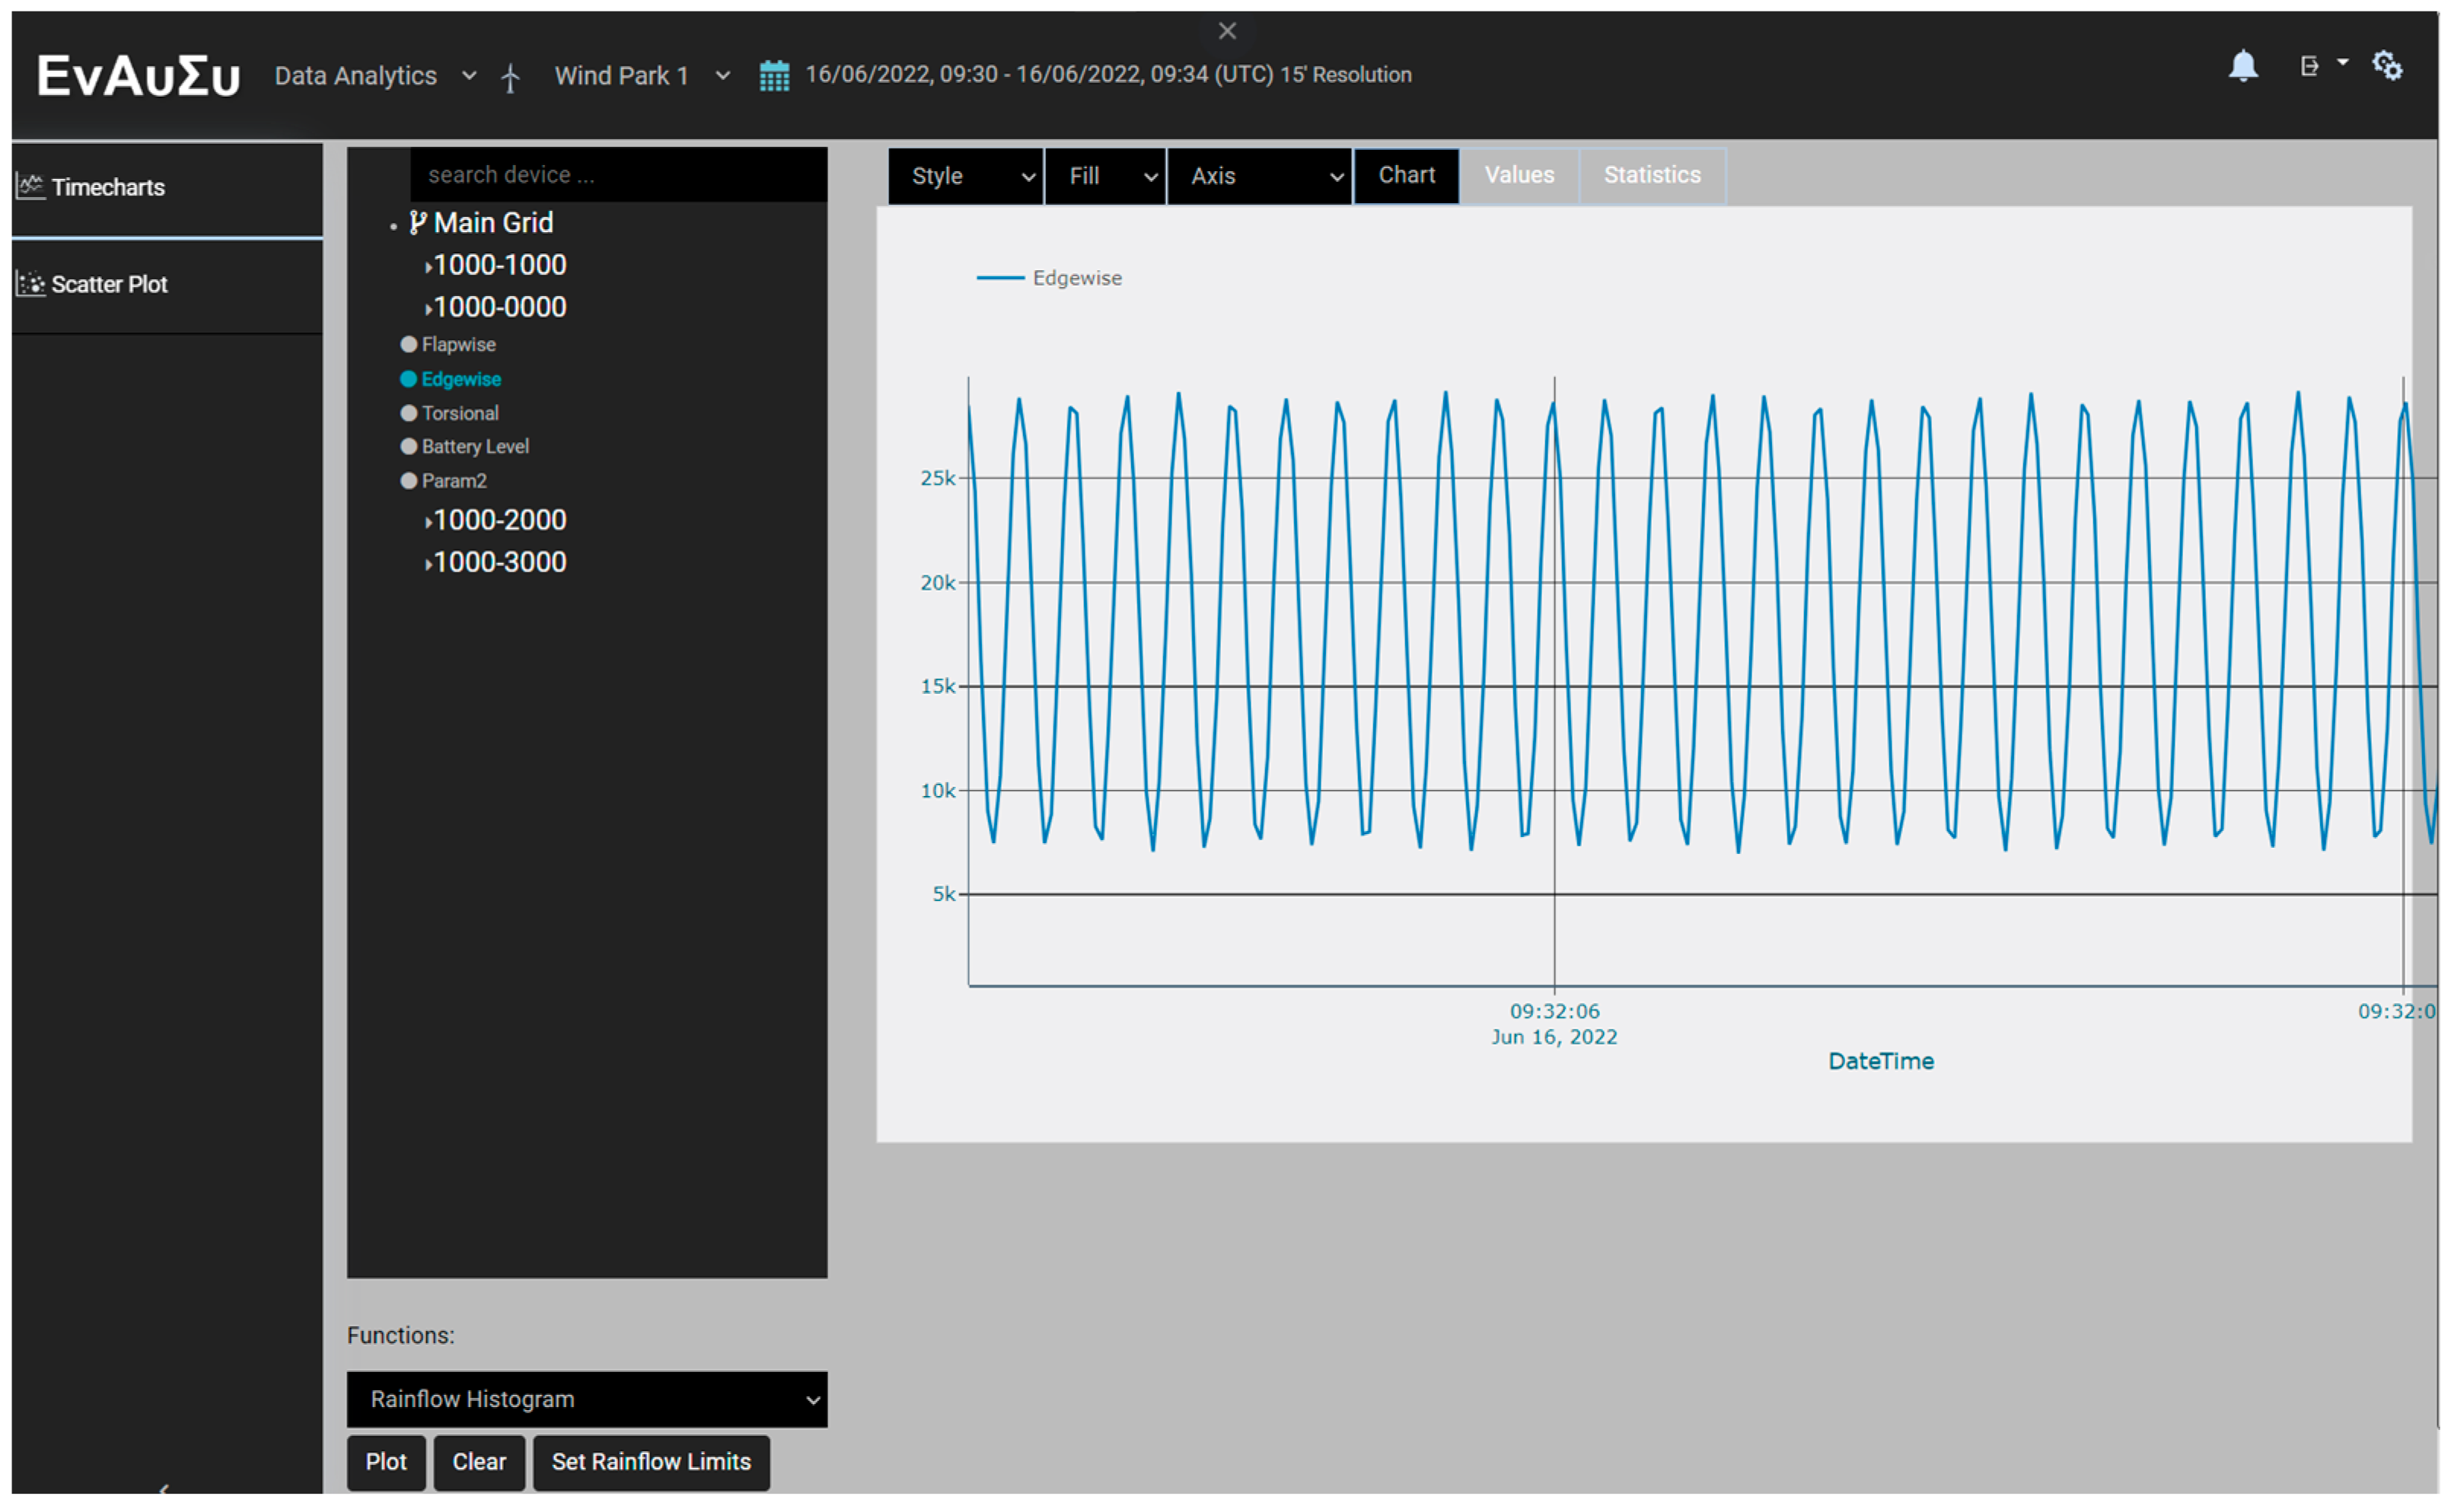Click the Scatter Plot sidebar icon
This screenshot has width=2451, height=1512.
30,284
